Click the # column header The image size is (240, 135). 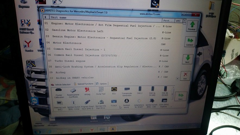coord(46,17)
